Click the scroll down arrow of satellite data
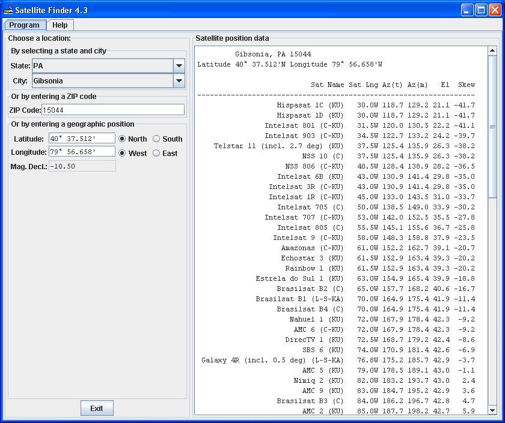 pyautogui.click(x=492, y=410)
